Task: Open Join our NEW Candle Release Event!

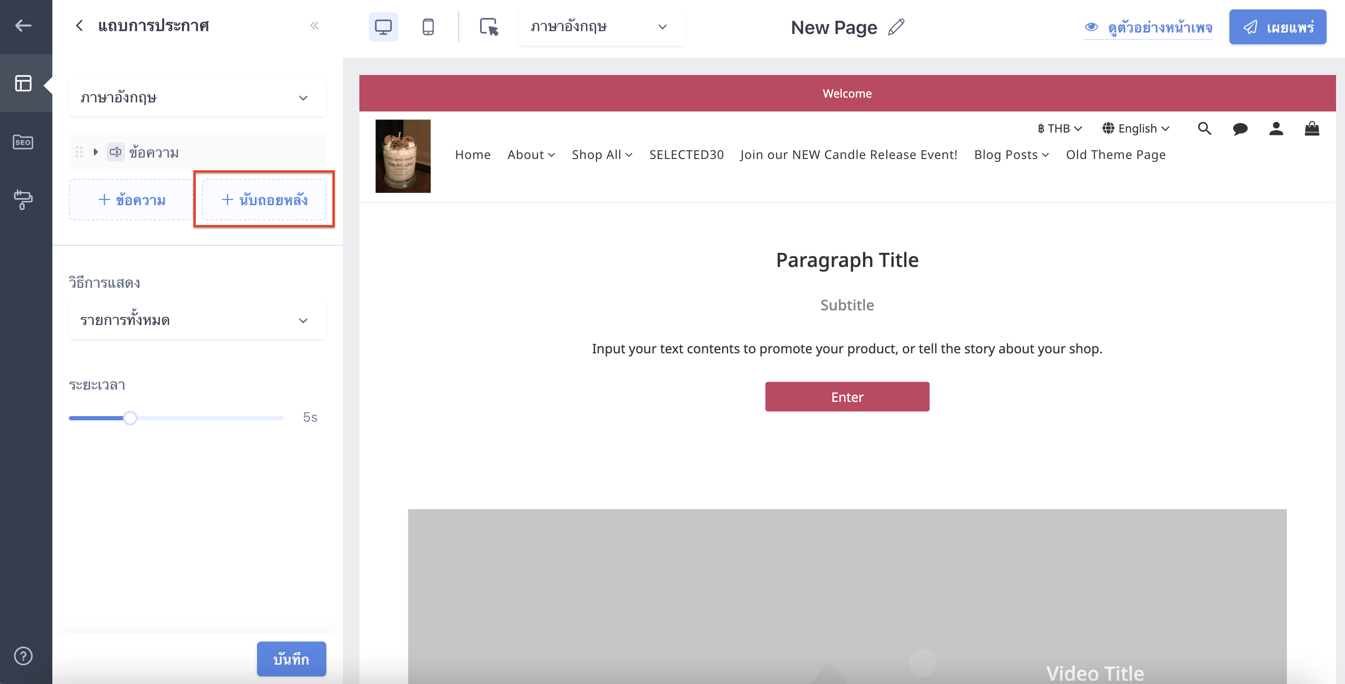Action: 848,155
